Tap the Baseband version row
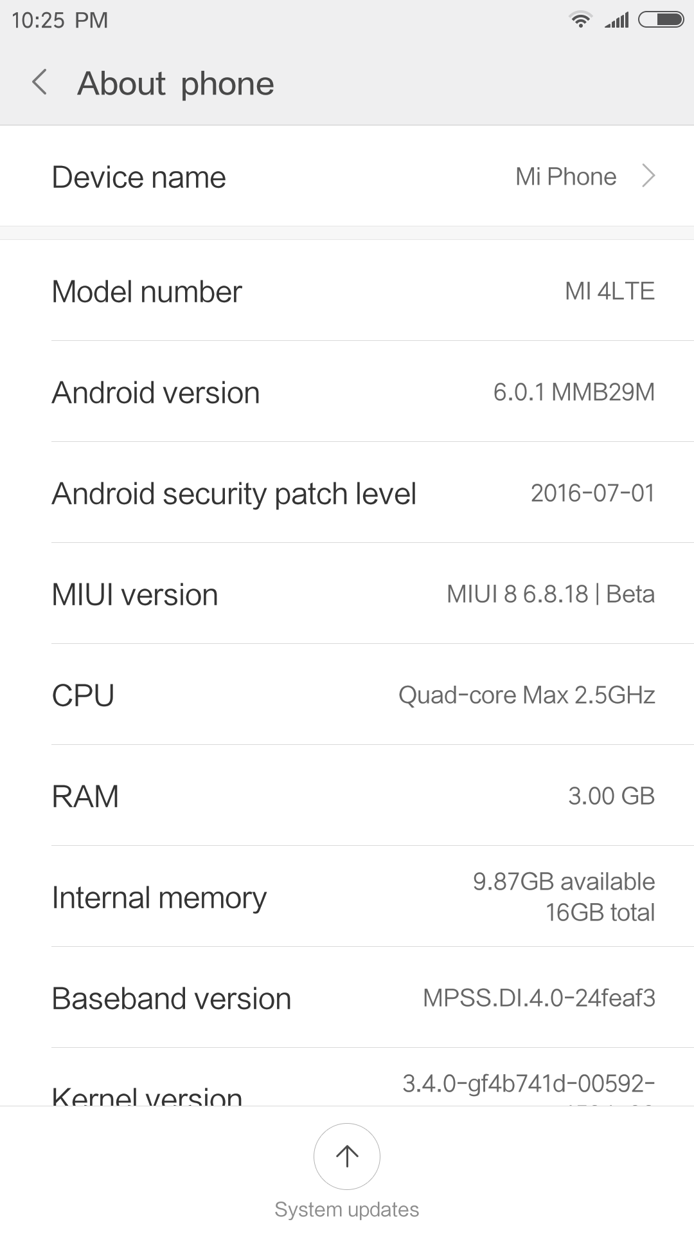The width and height of the screenshot is (694, 1235). point(347,998)
